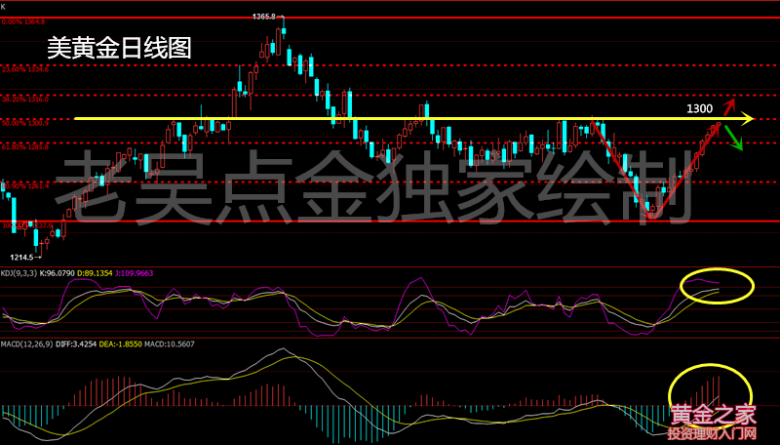
Task: Click the 美黄金日线图 chart title
Action: click(119, 46)
